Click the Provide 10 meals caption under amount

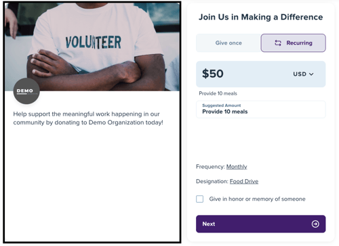point(218,93)
